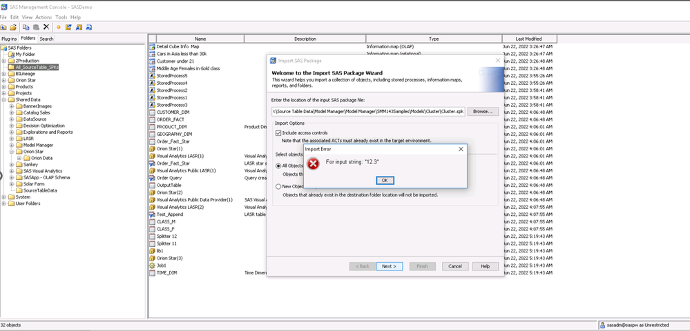Select the SourceTableData folder
This screenshot has width=690, height=331.
point(40,190)
